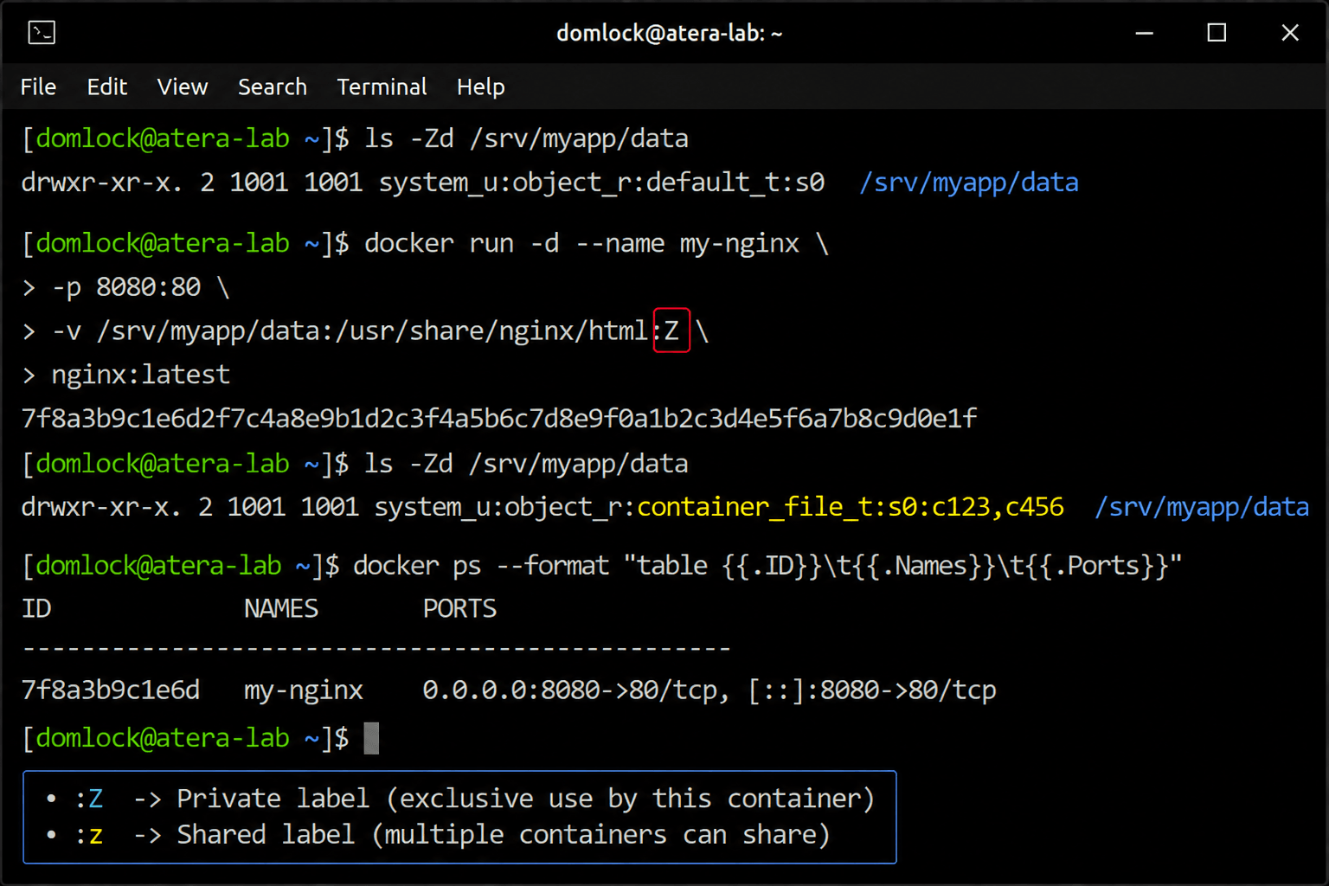Close the terminal window

[1289, 33]
